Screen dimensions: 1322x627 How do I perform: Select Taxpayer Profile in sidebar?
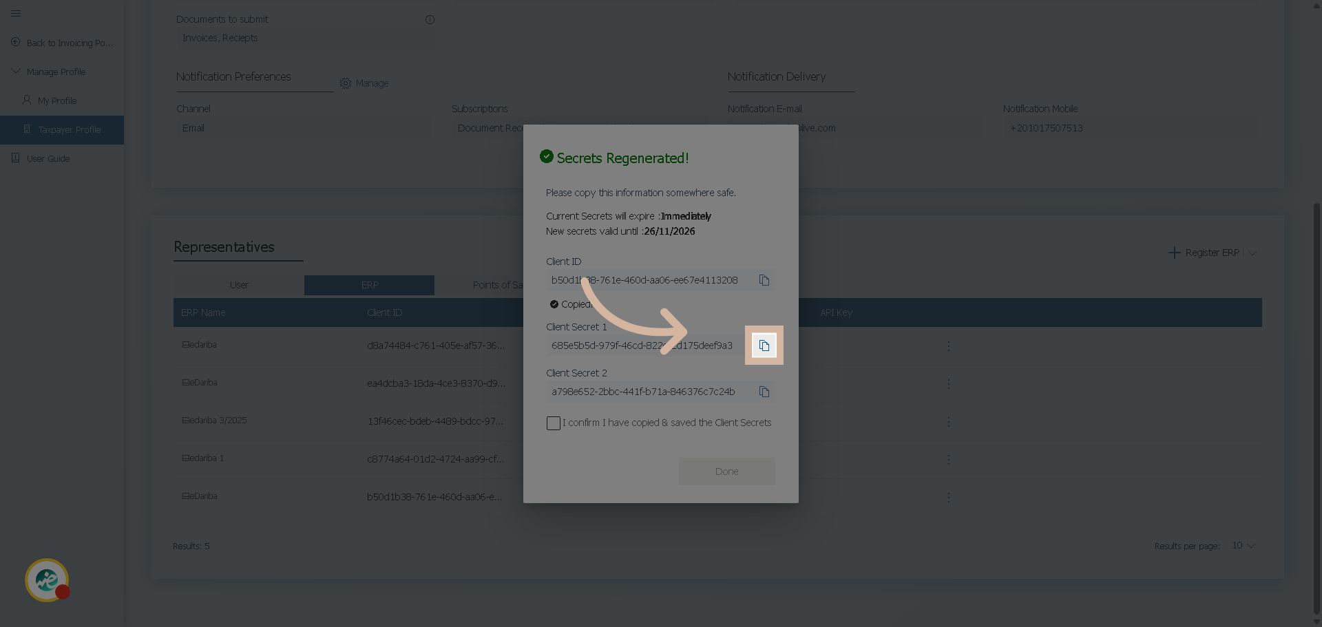[62, 129]
